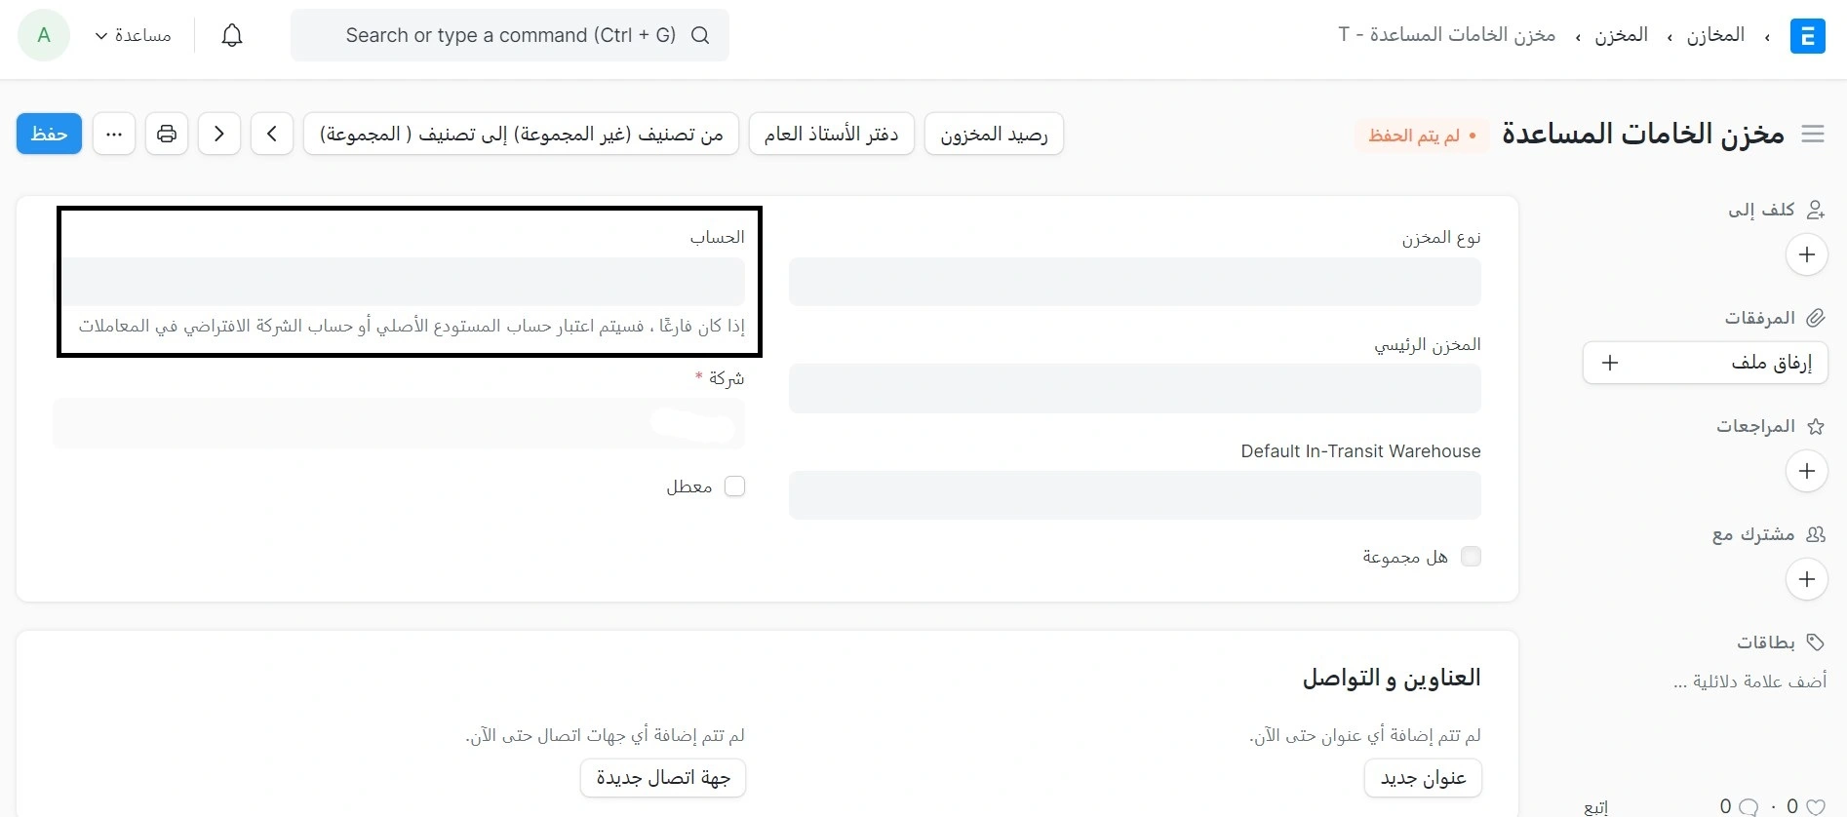Image resolution: width=1847 pixels, height=817 pixels.
Task: Toggle sidebar with hamburger icon
Action: (x=1813, y=134)
